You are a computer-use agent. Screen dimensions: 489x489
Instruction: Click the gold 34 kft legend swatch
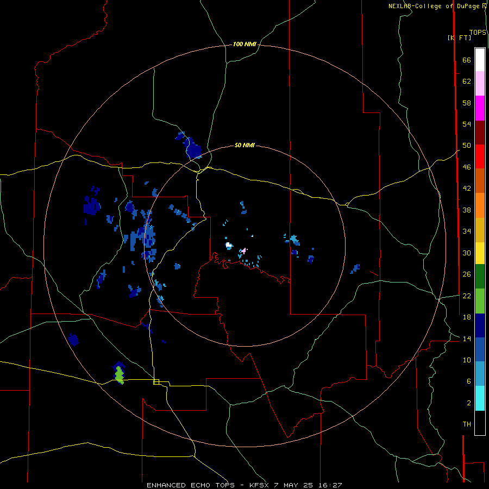480,230
